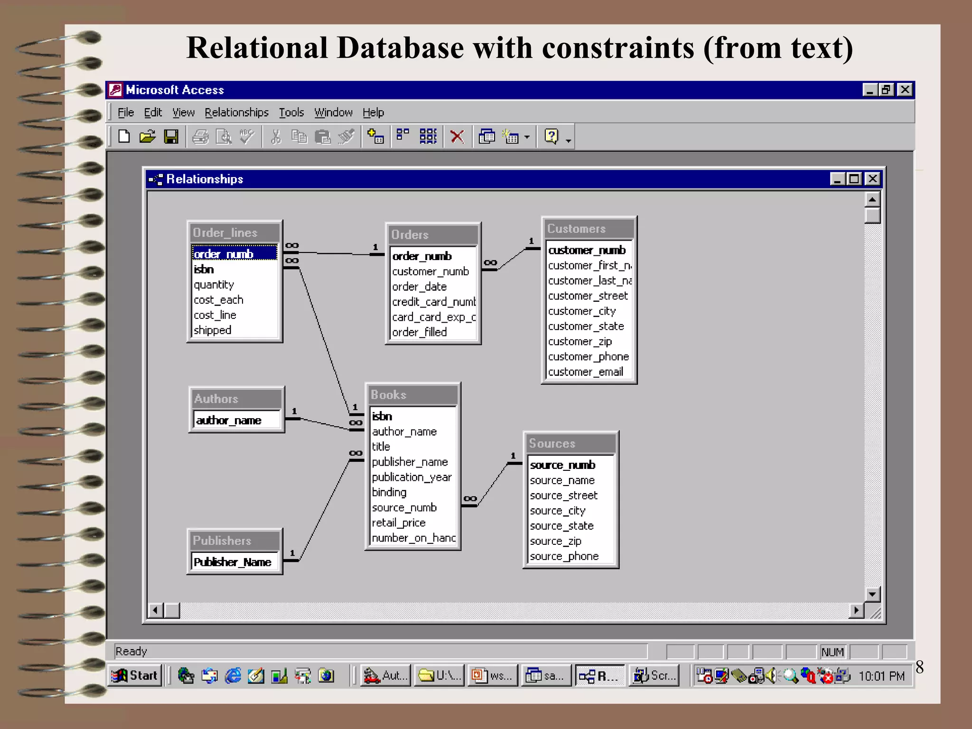Select isbn field in Books table
Viewport: 972px width, 729px height.
pyautogui.click(x=383, y=416)
